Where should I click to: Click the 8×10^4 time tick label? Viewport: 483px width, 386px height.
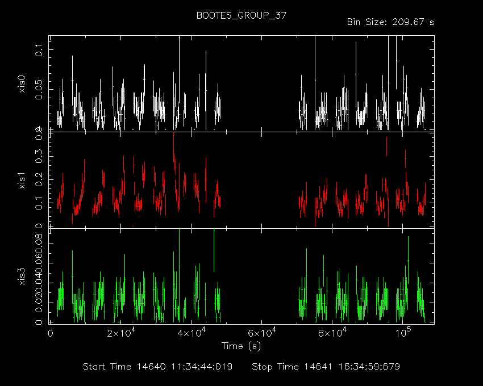[x=332, y=332]
